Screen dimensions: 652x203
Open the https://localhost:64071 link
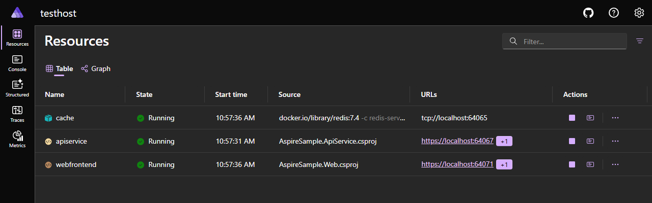457,164
